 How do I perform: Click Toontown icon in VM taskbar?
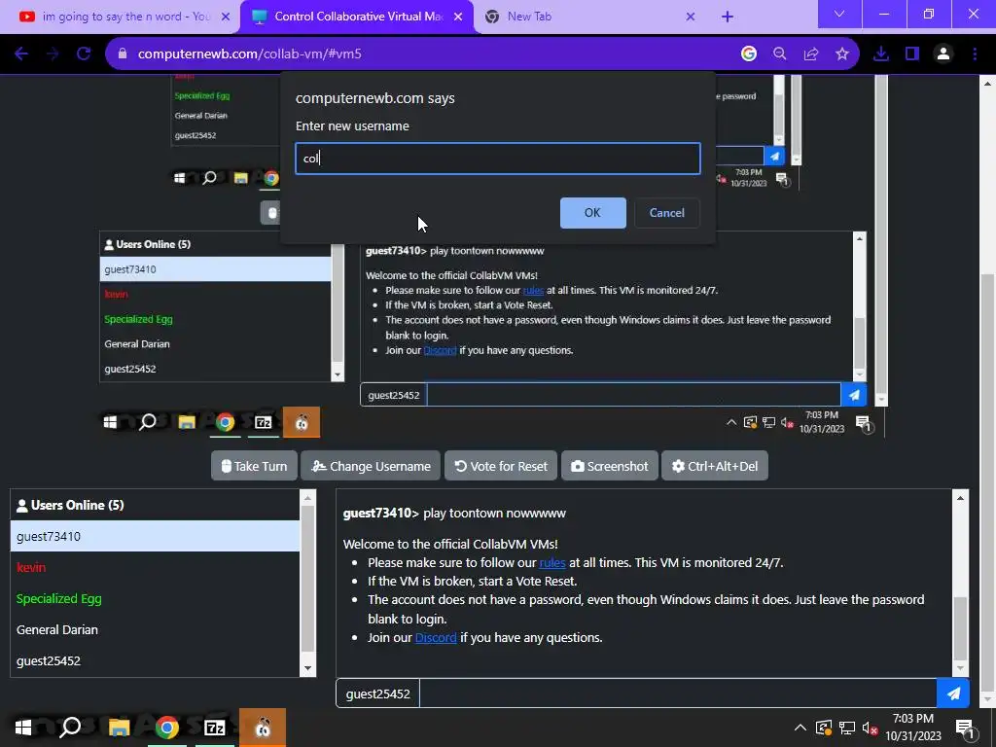coord(302,422)
